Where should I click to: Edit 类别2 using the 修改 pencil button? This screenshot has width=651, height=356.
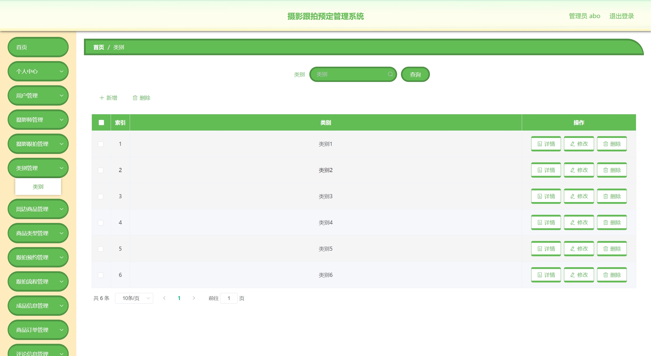coord(578,170)
